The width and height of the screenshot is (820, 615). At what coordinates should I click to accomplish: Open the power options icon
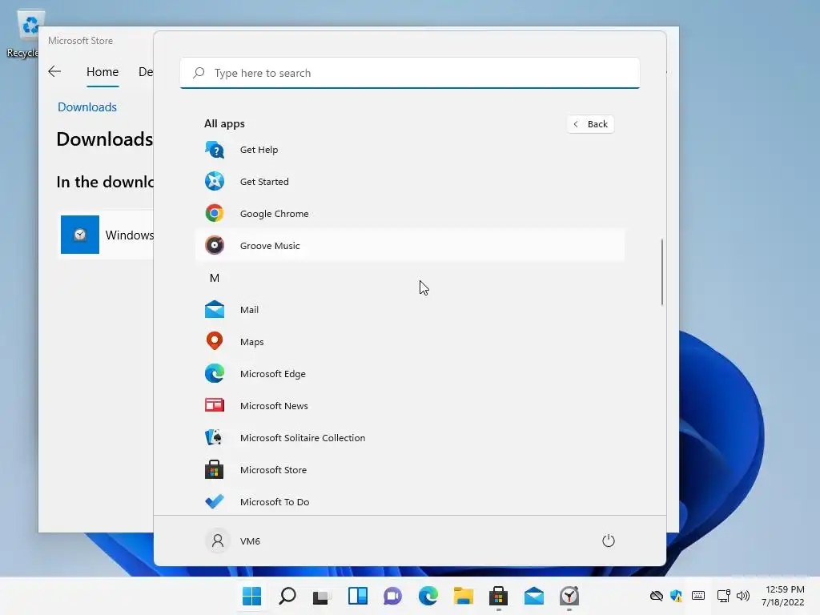point(609,541)
